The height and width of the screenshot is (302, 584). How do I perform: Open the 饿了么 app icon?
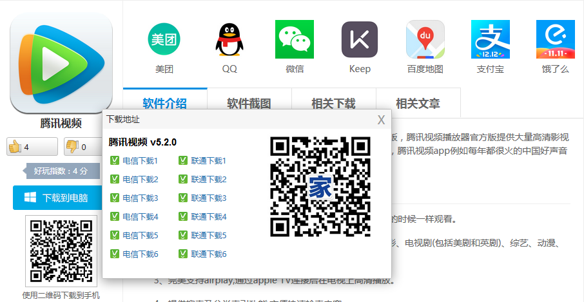556,39
